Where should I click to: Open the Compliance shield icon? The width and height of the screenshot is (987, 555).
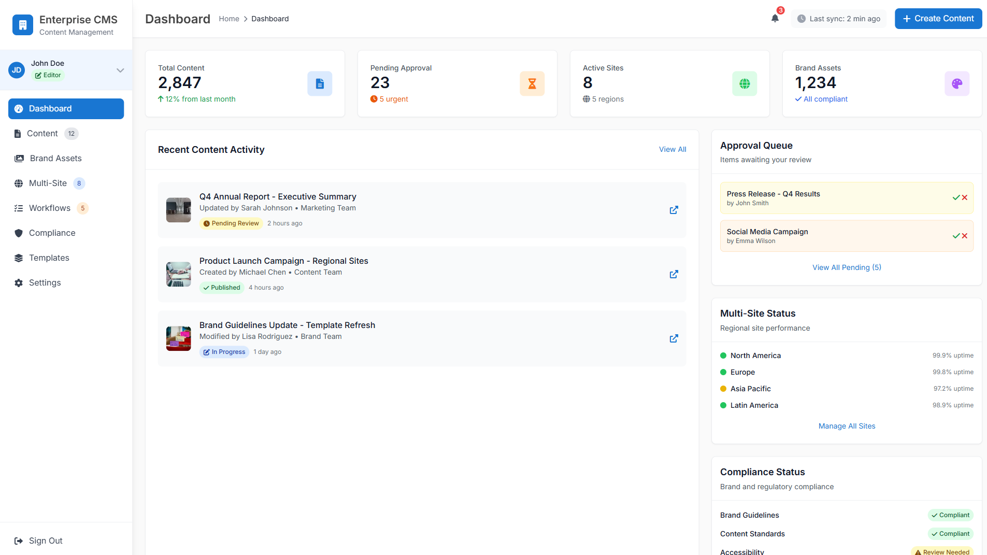[19, 233]
